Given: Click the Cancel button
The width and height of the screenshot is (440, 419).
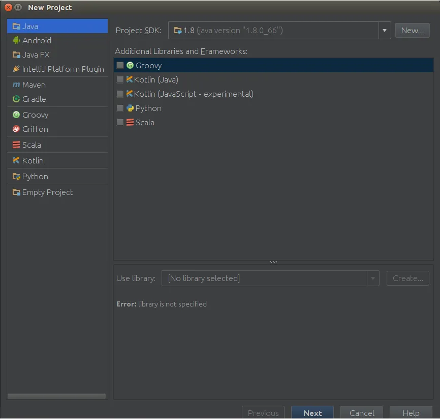Looking at the screenshot, I should (362, 413).
